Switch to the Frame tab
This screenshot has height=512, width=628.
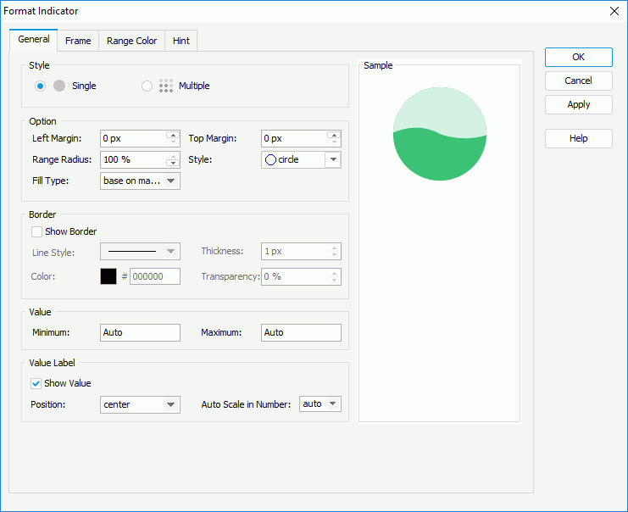[x=78, y=41]
